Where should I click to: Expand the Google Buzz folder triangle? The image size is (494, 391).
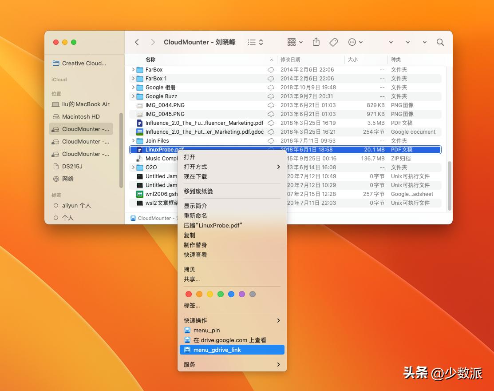133,96
